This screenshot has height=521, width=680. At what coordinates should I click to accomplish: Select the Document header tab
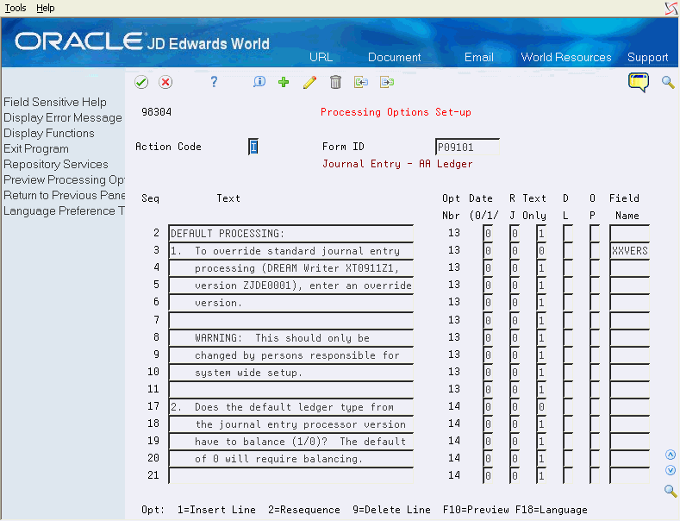coord(394,57)
